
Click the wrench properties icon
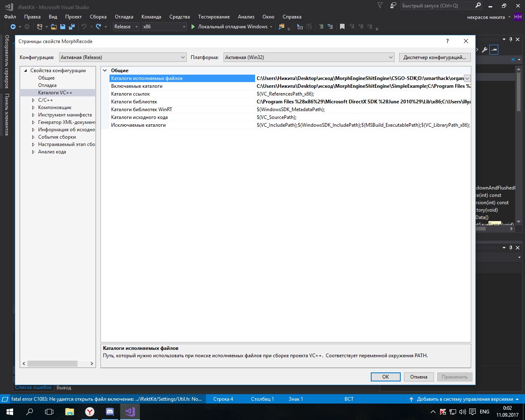(484, 50)
